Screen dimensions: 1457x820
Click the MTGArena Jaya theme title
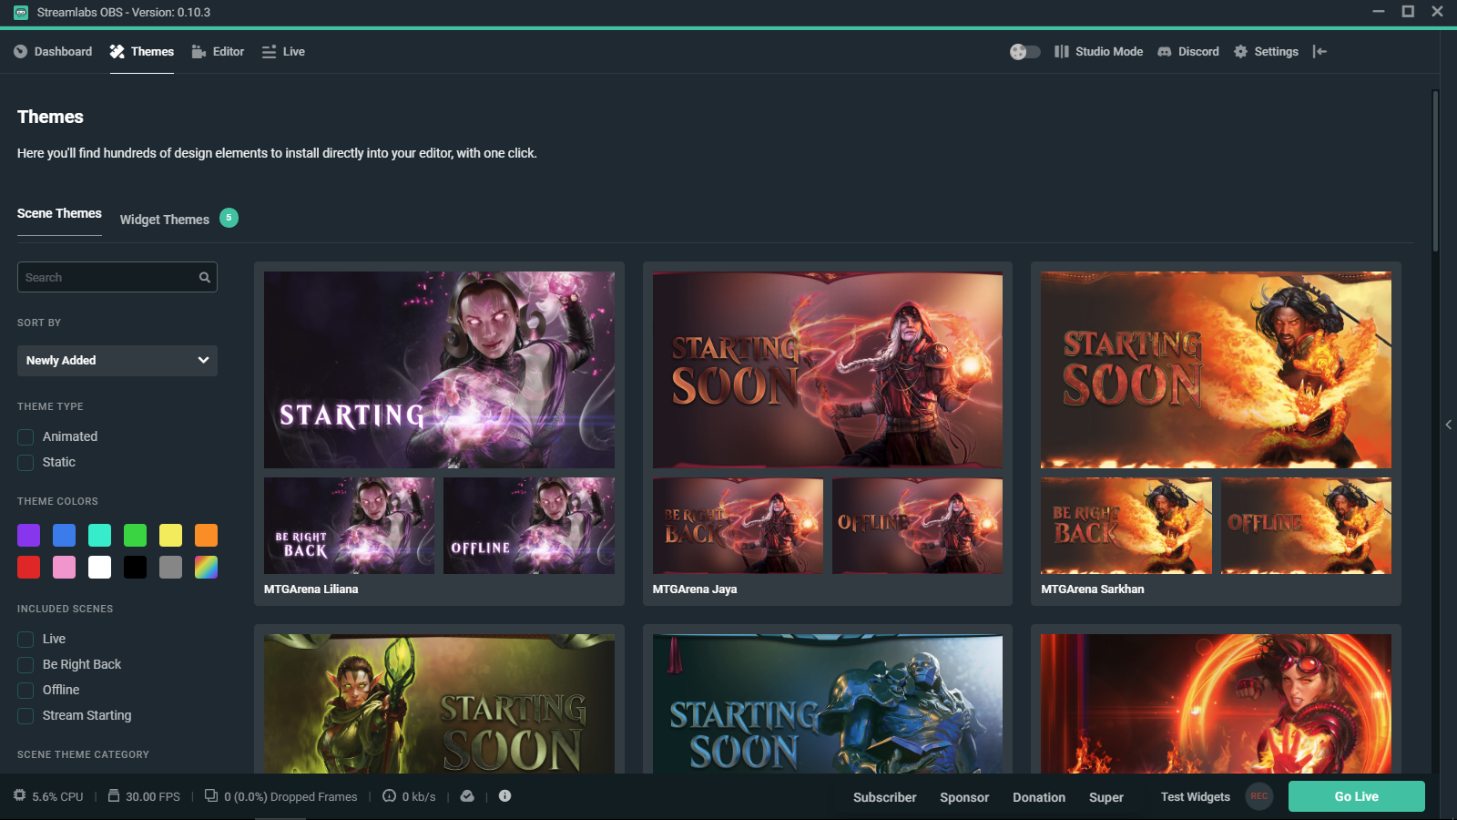click(x=695, y=589)
